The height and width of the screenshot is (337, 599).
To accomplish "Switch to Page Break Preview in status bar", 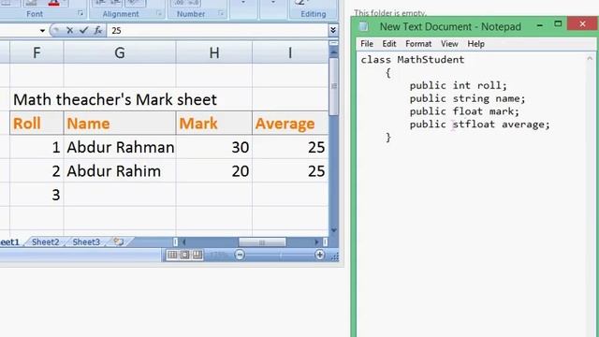I will pos(197,255).
